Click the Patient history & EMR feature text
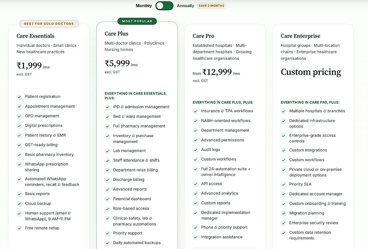This screenshot has height=249, width=368. click(45, 135)
